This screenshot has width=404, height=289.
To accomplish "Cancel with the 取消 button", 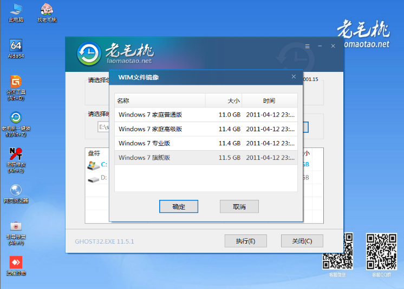I will coord(239,206).
